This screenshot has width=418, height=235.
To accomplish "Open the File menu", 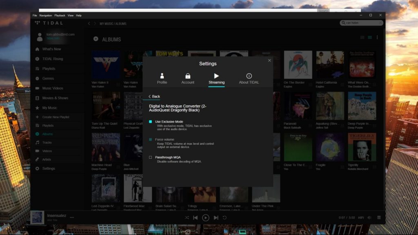I will click(35, 16).
